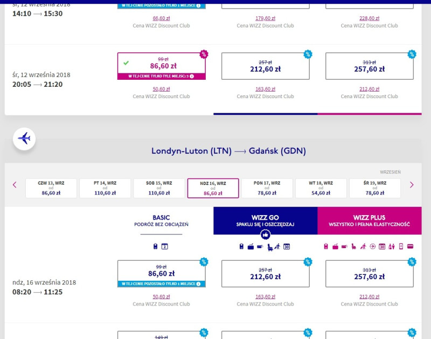The height and width of the screenshot is (339, 431).
Task: Click the WIZZ PLUS checked-in luggage icon
Action: click(x=344, y=246)
